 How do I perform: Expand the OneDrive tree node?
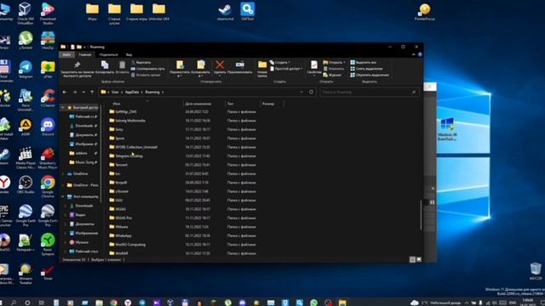coord(63,173)
